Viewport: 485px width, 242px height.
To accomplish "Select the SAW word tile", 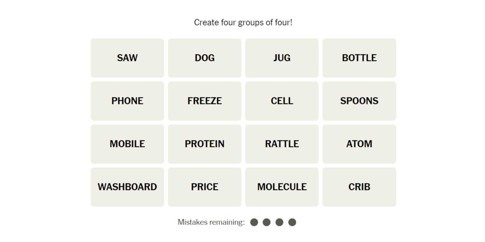I will [127, 58].
